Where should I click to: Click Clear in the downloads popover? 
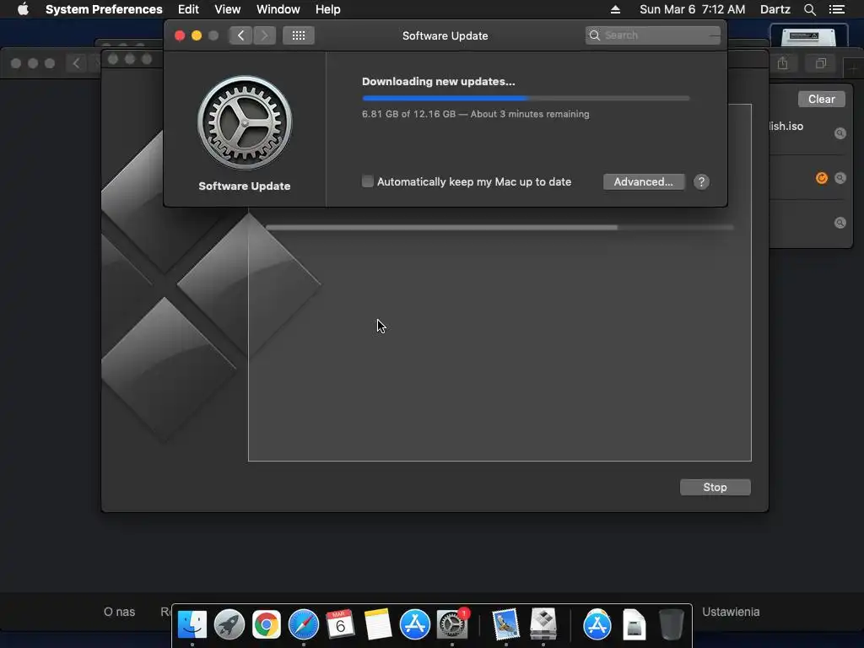click(821, 100)
